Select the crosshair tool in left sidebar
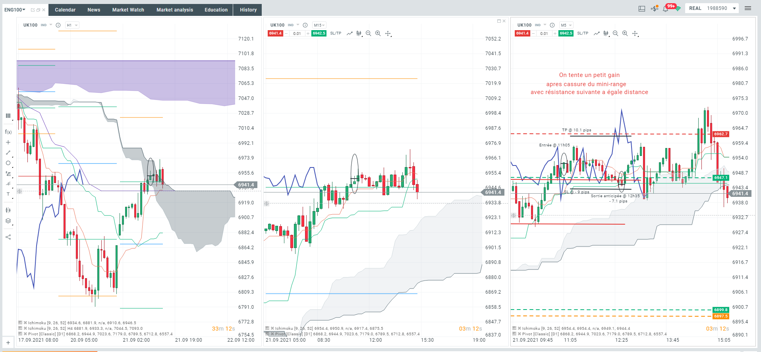 tap(8, 142)
